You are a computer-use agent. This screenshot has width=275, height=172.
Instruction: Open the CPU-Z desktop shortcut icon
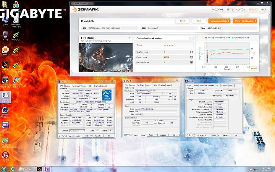(x=5, y=125)
